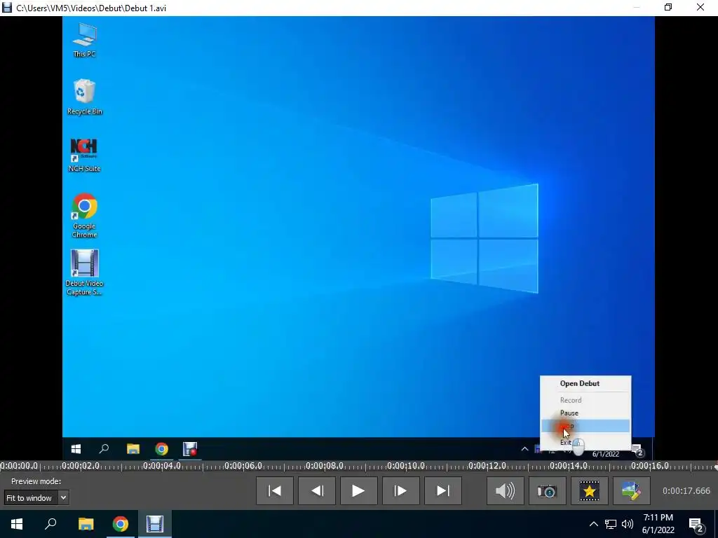The height and width of the screenshot is (538, 718).
Task: Open Windows Search on the bottom taskbar
Action: coord(50,524)
